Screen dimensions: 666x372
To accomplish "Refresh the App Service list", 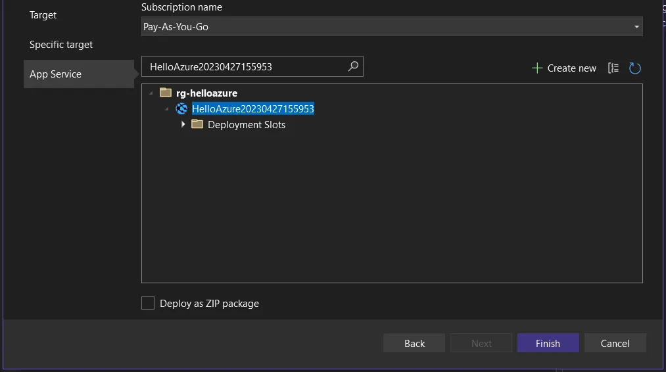I will pyautogui.click(x=634, y=68).
